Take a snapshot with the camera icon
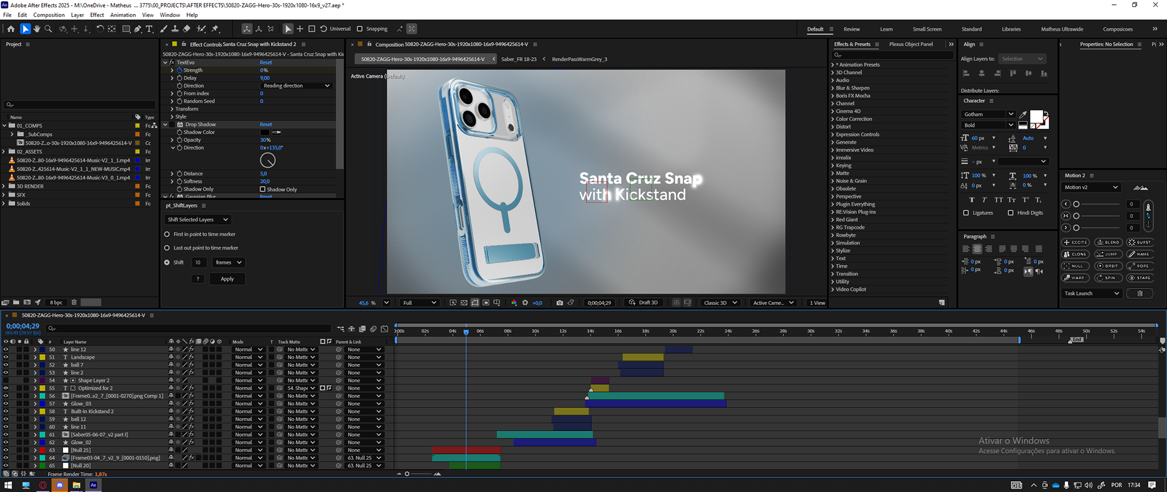 [x=560, y=302]
